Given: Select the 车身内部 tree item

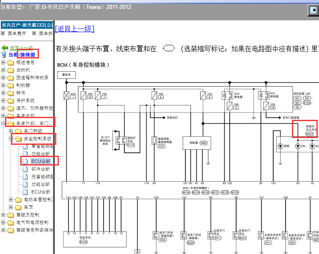Looking at the screenshot, I should 25,116.
